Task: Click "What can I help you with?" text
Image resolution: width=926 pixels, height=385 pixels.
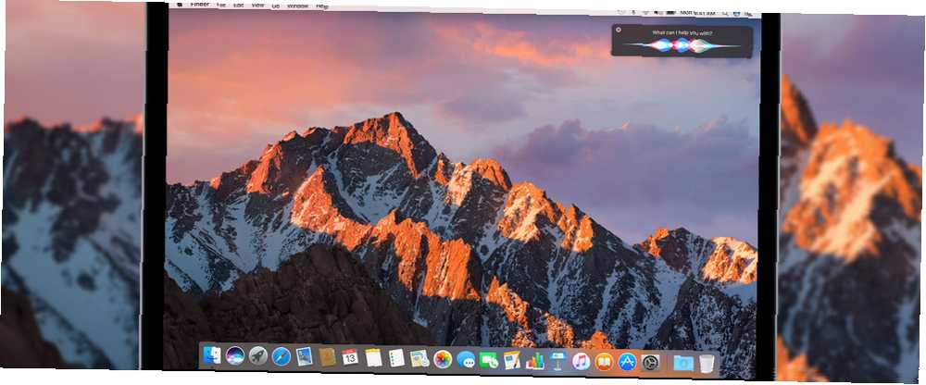Action: point(682,33)
